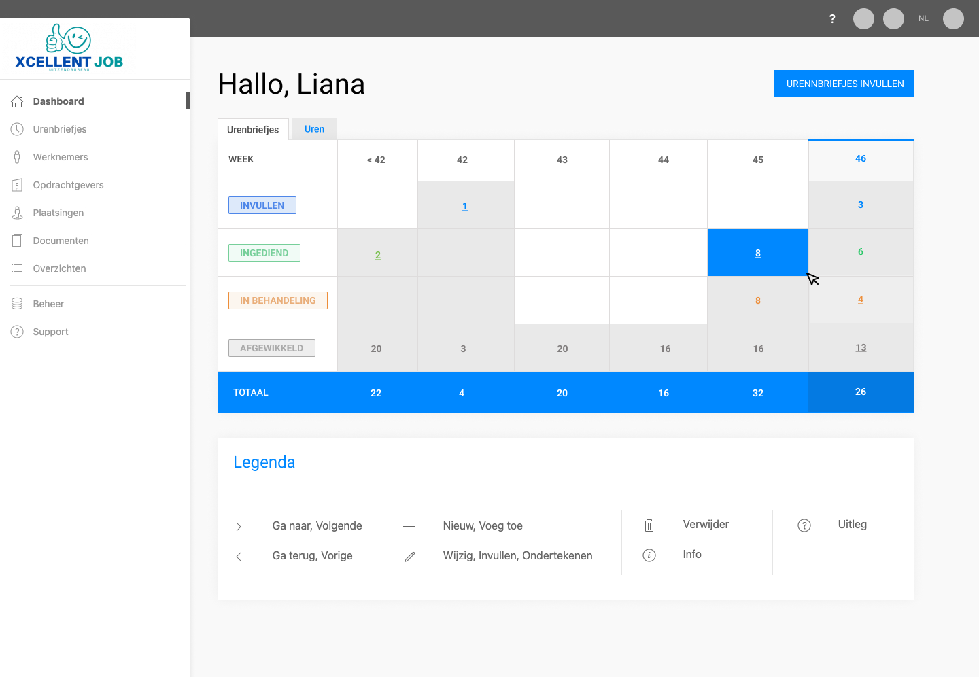Image resolution: width=979 pixels, height=677 pixels.
Task: Click the Beheer database icon
Action: [x=18, y=304]
